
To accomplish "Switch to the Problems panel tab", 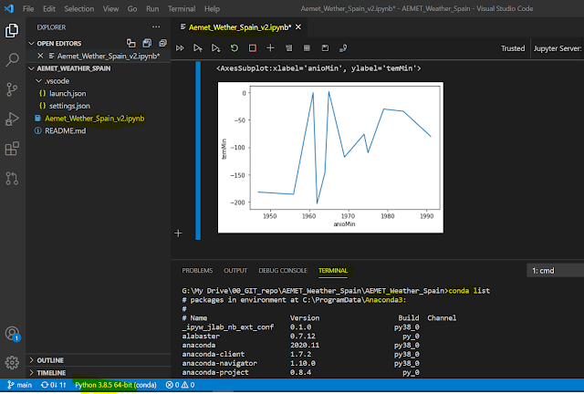I will point(197,271).
